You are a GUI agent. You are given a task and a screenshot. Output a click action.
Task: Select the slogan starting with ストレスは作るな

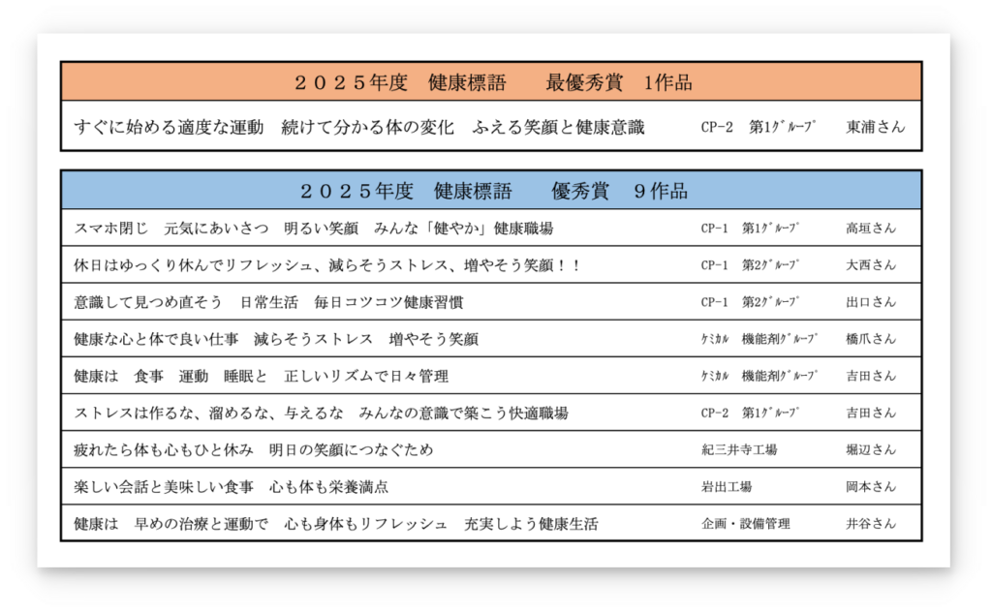click(x=321, y=414)
